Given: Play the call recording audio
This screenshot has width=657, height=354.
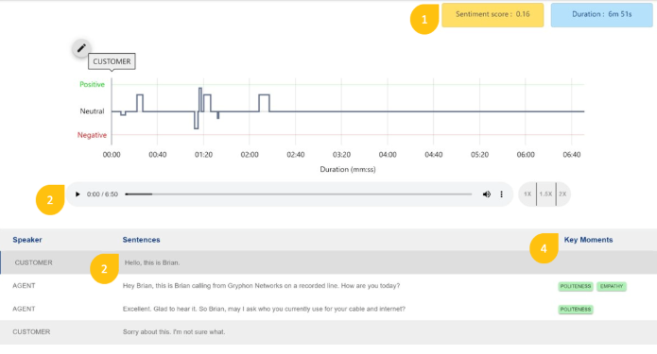Looking at the screenshot, I should [78, 194].
